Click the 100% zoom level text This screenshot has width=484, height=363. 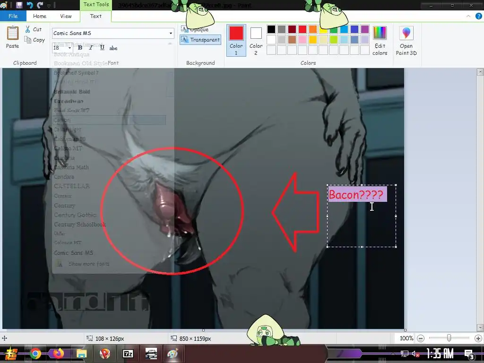point(406,338)
